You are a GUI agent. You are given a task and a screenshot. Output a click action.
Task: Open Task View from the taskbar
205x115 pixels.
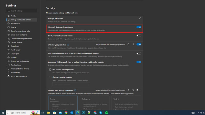[43, 113]
